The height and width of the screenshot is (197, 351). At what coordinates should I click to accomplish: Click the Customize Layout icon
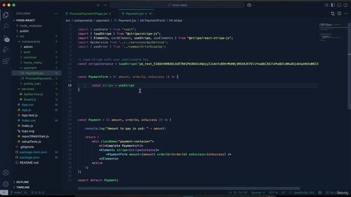[x=326, y=5]
